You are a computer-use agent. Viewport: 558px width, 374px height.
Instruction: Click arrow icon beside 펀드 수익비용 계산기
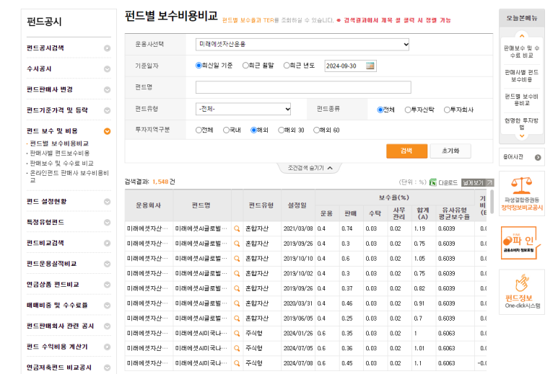pyautogui.click(x=107, y=347)
